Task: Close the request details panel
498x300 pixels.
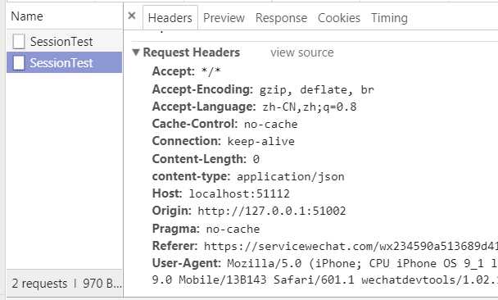Action: pos(132,16)
